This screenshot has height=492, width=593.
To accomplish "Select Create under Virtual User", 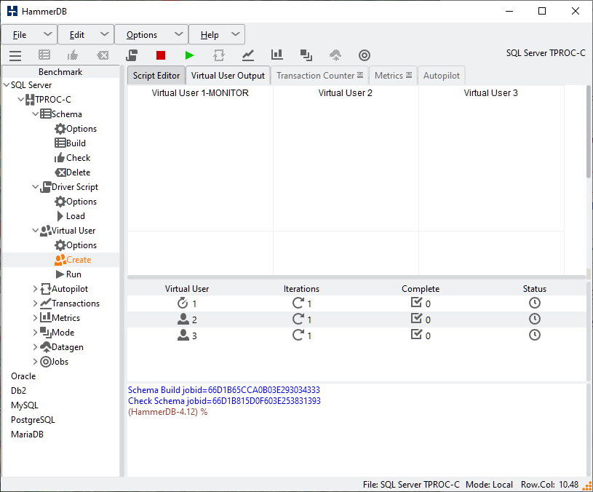I will coord(73,260).
